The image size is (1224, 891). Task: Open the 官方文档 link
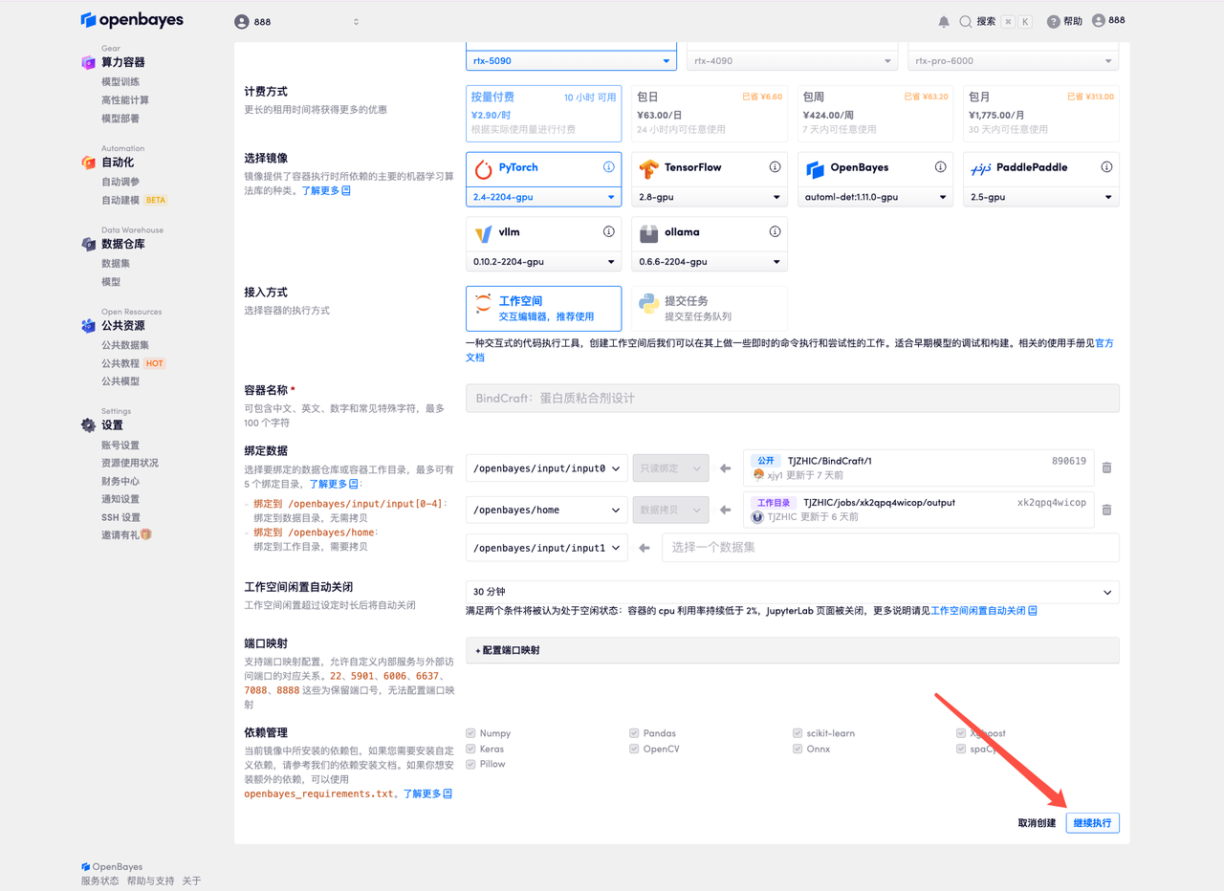click(1104, 342)
